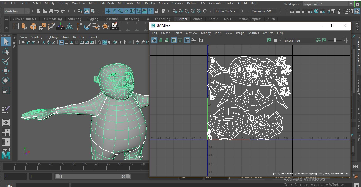Open the Cut/Sew menu in UV Editor
361x187 pixels.
(191, 33)
